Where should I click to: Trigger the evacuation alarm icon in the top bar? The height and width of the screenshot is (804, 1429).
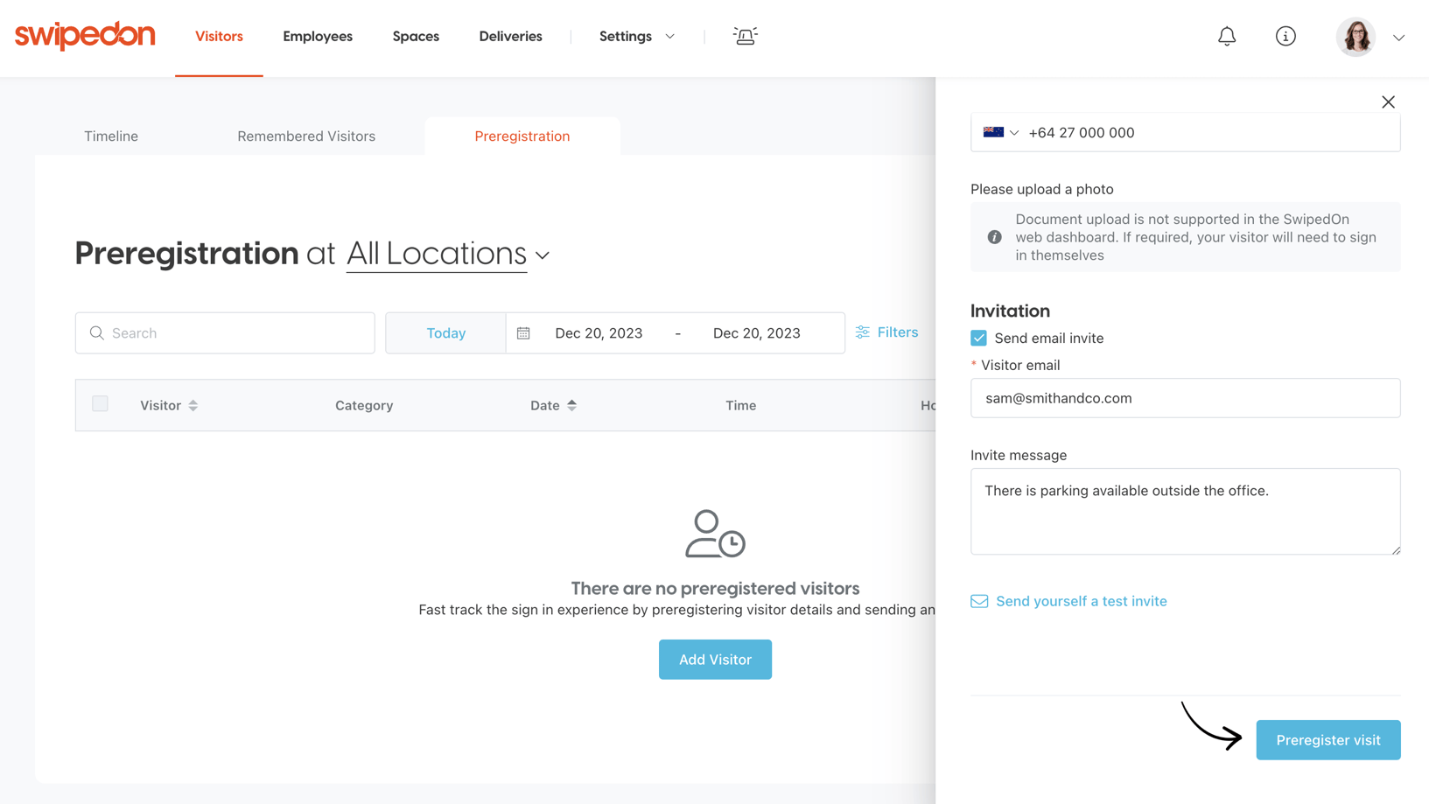[745, 36]
